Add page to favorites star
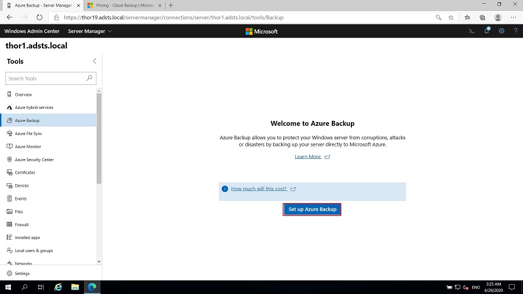Viewport: 523px width, 294px height. [451, 17]
